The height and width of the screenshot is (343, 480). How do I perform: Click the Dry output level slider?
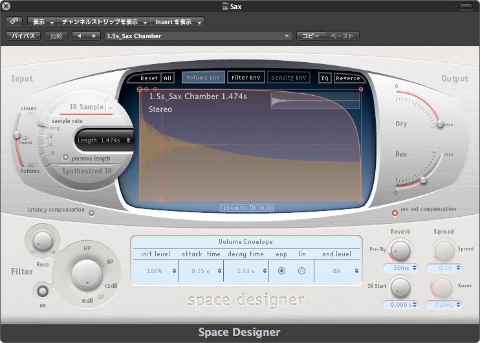pos(440,124)
